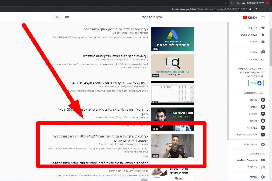
Task: Open the 8:31 spreadsheet video thumbnail
Action: coord(173,92)
